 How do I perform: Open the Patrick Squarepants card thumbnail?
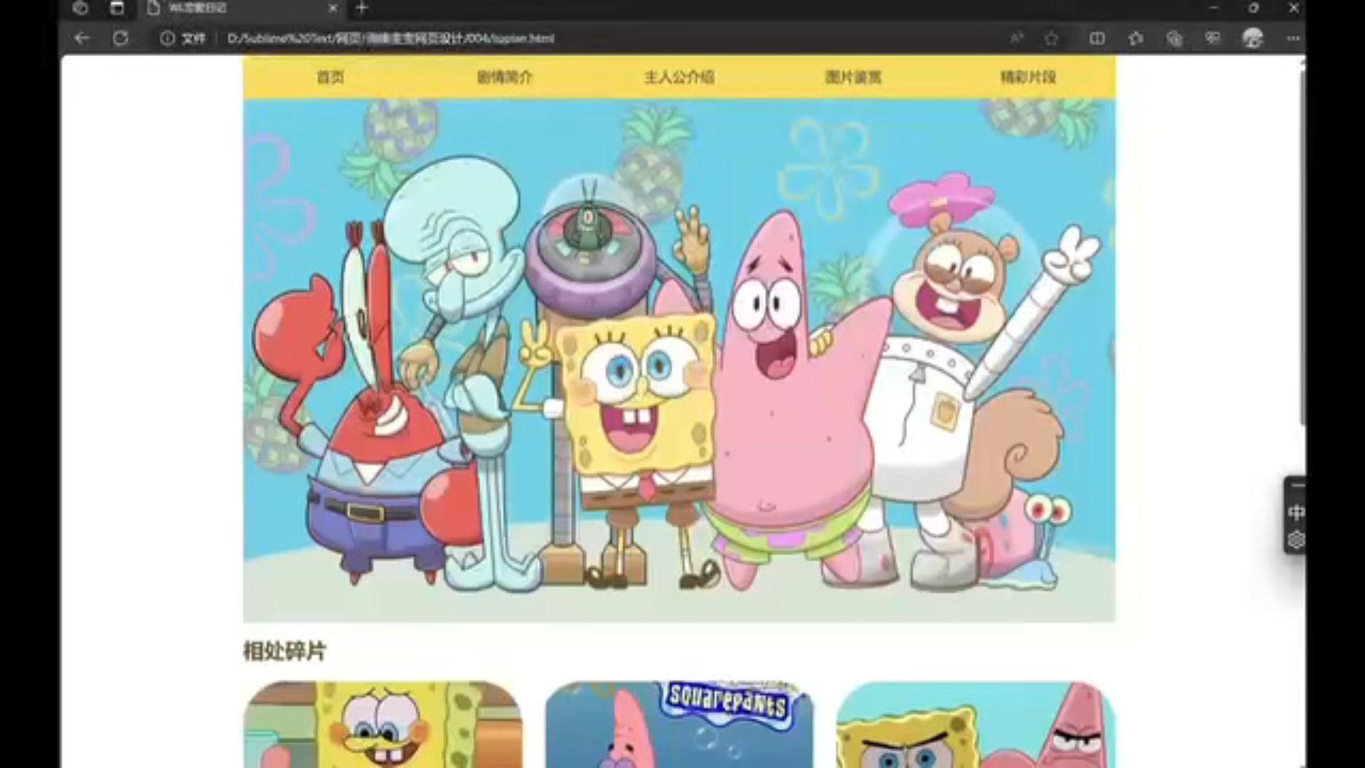(679, 725)
